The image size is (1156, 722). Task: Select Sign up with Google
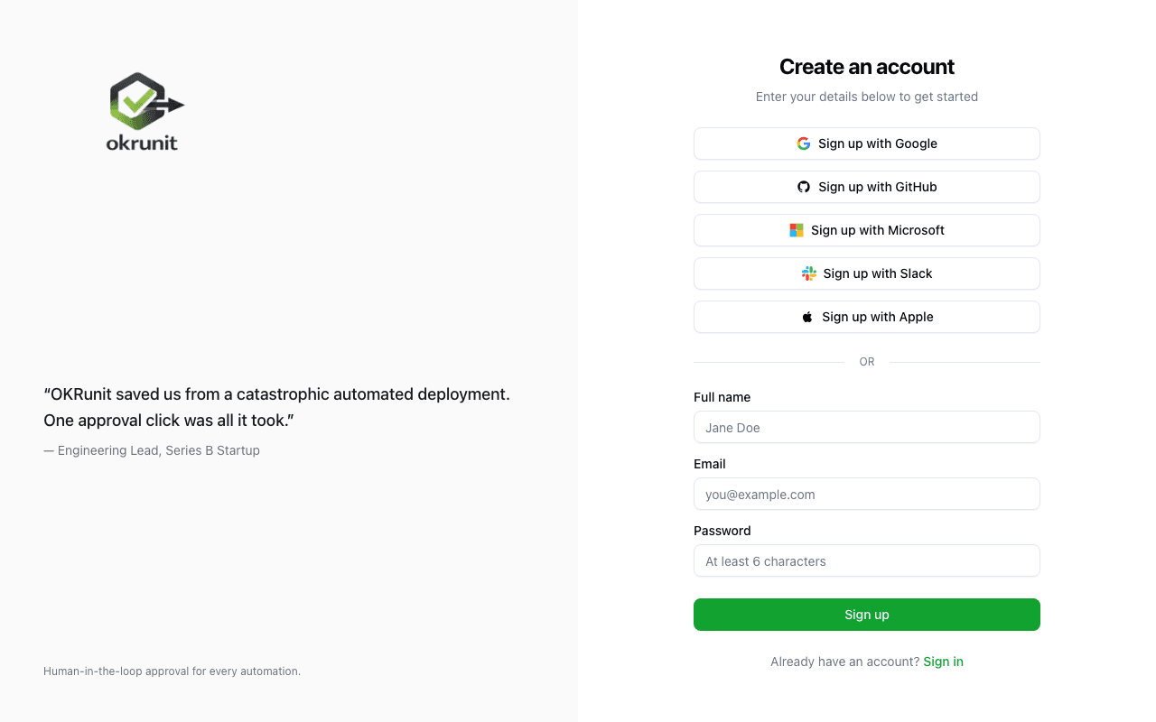click(x=867, y=143)
